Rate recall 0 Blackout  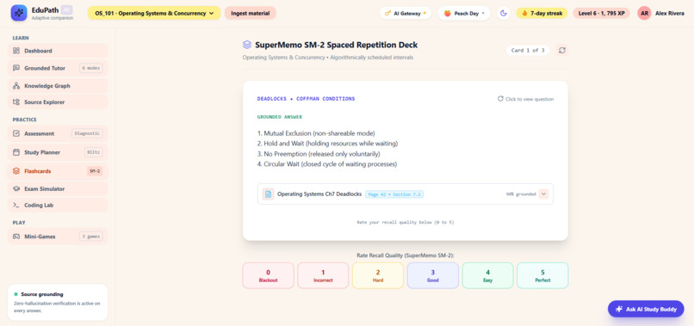pos(269,275)
